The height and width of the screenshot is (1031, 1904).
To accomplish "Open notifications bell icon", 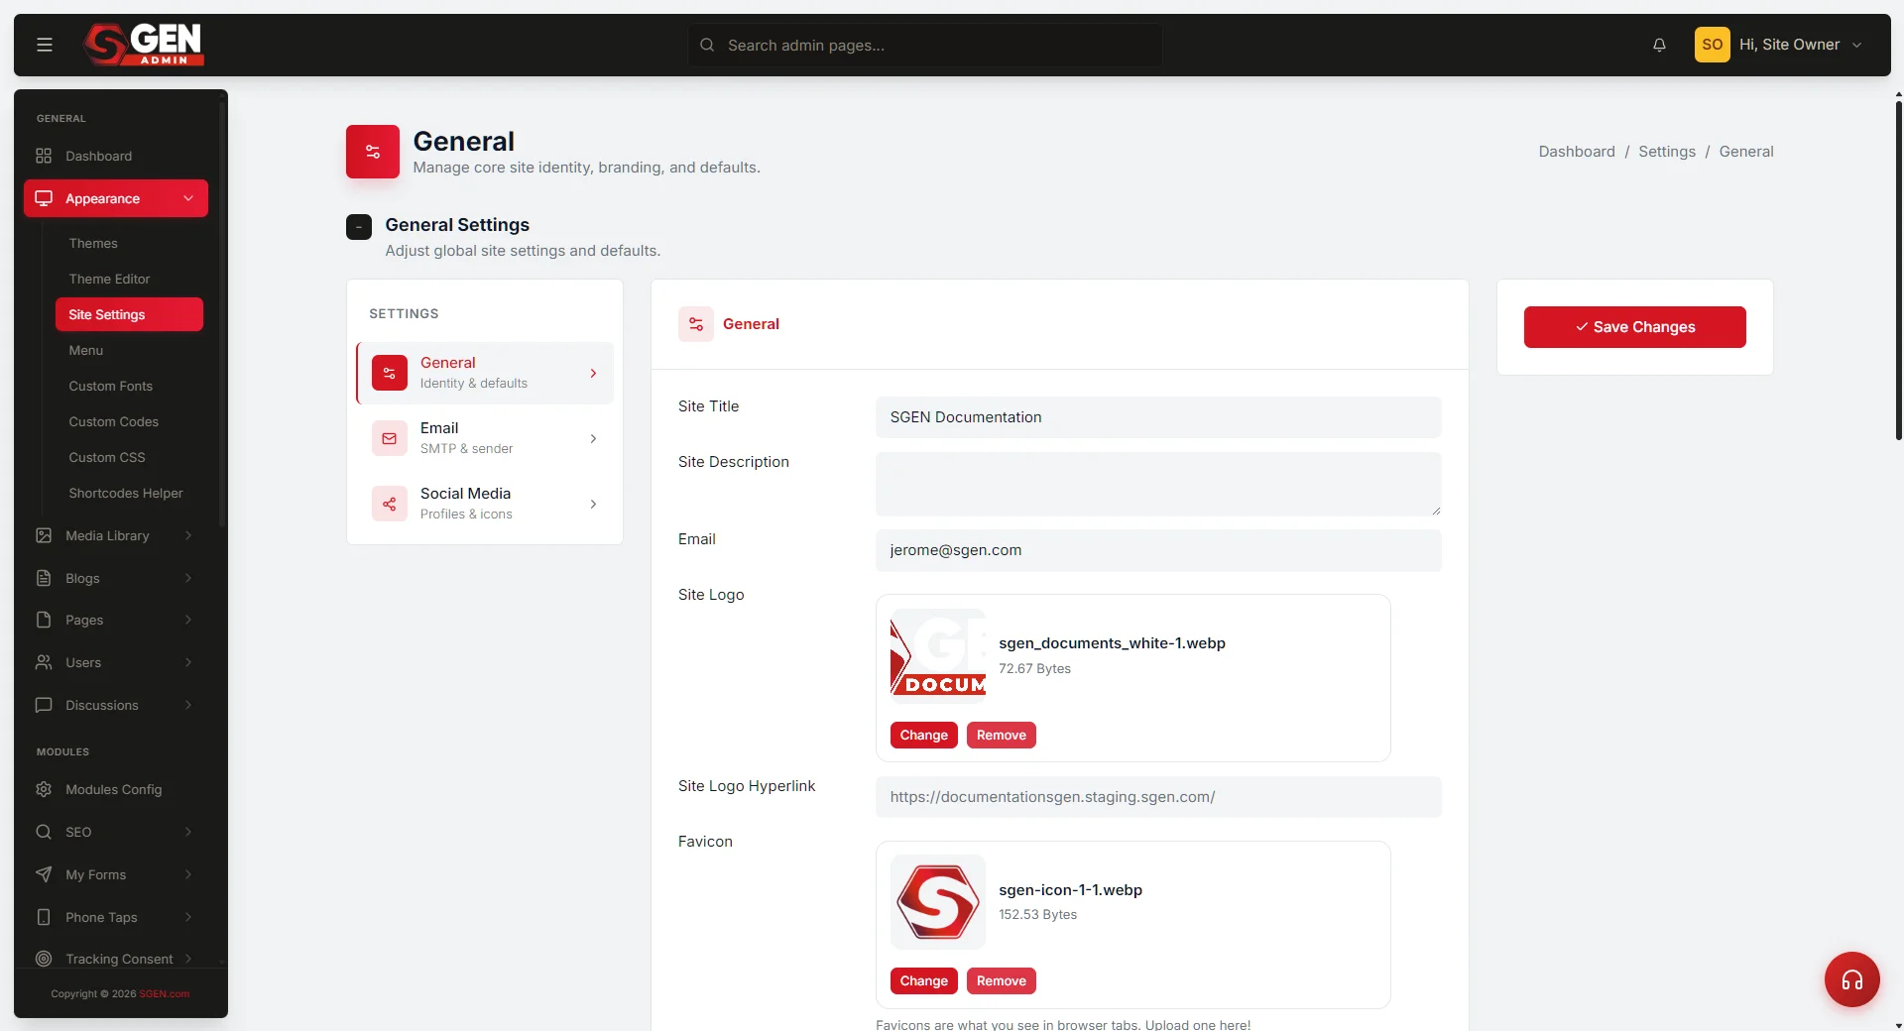I will point(1659,45).
